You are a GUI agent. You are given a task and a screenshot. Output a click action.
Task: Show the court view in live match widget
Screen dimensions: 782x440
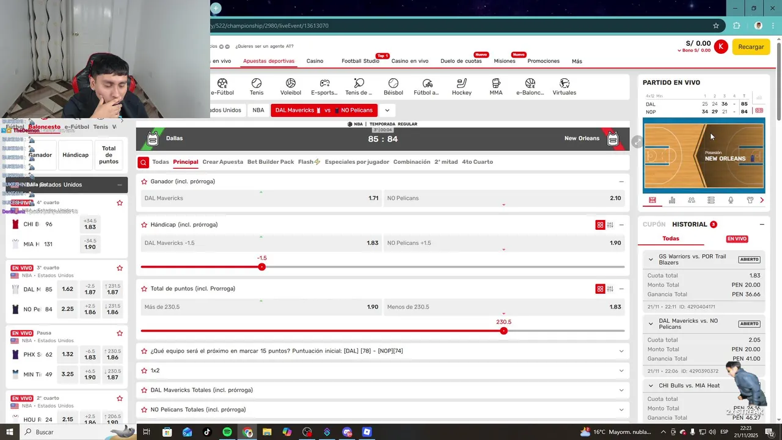click(x=652, y=200)
